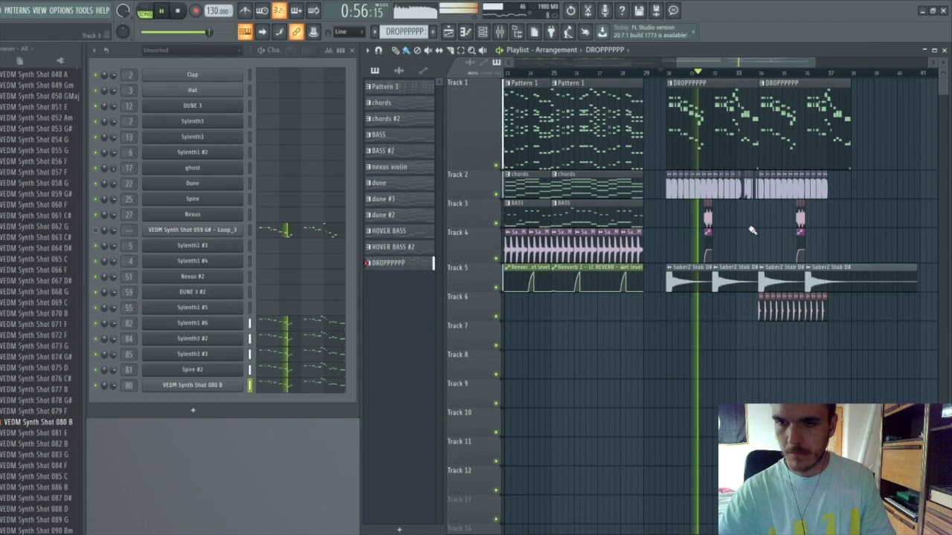Toggle the Playlist magnet snap icon
The height and width of the screenshot is (535, 952).
point(379,50)
